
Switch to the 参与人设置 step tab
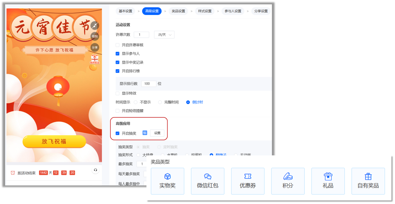tap(233, 11)
